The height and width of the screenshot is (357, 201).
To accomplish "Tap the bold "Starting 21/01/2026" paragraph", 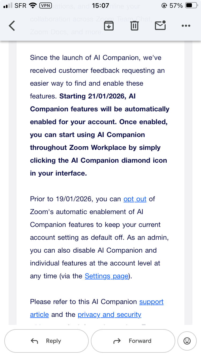I will 100,135.
